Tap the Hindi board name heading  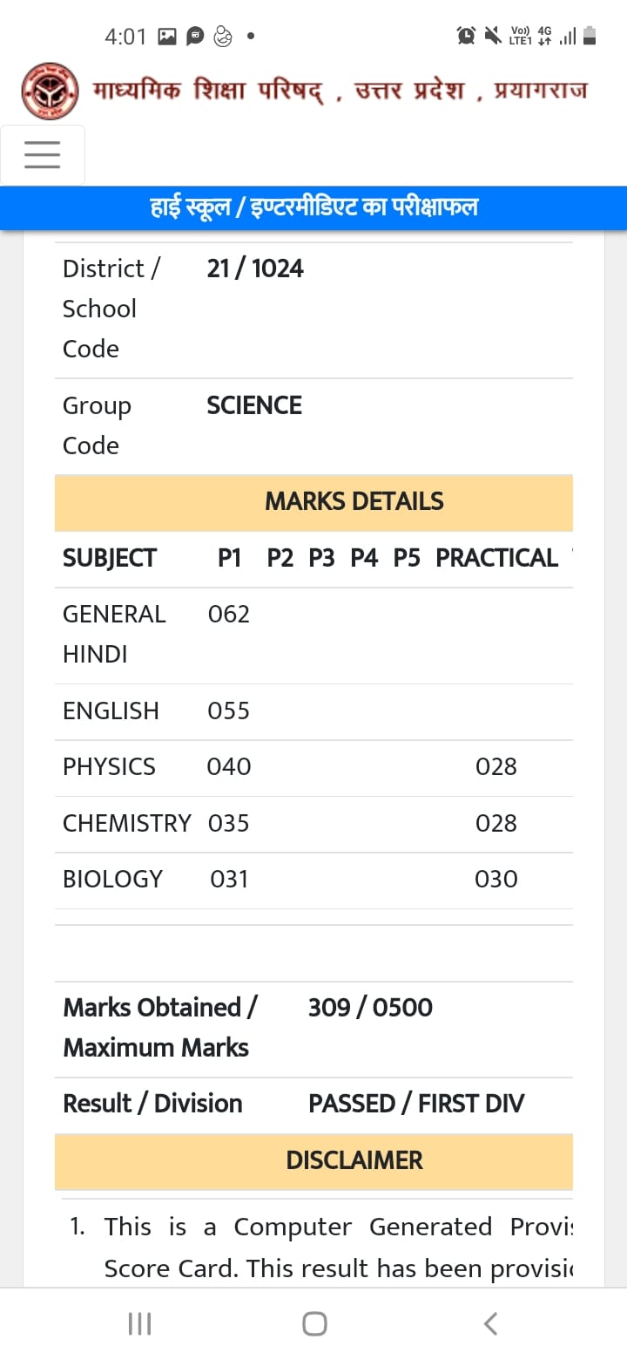pos(340,91)
